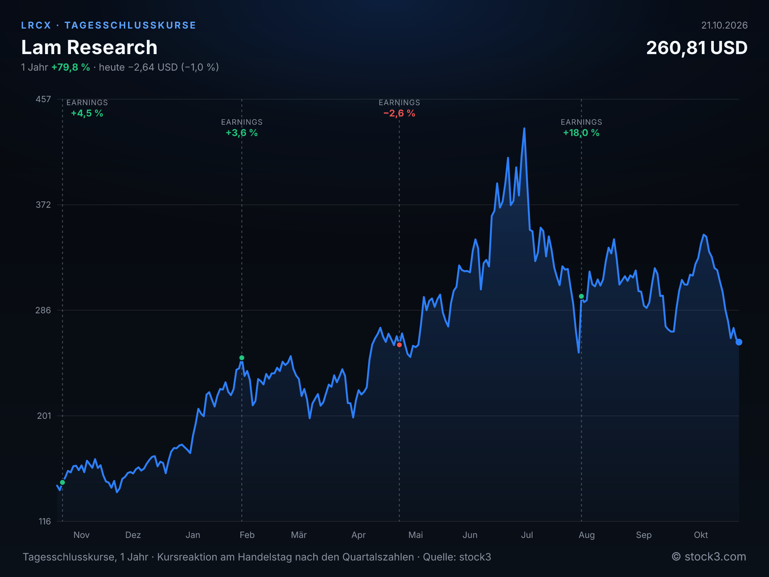Image resolution: width=769 pixels, height=577 pixels.
Task: Click the EARNINGS +18,0 % label
Action: pos(581,128)
